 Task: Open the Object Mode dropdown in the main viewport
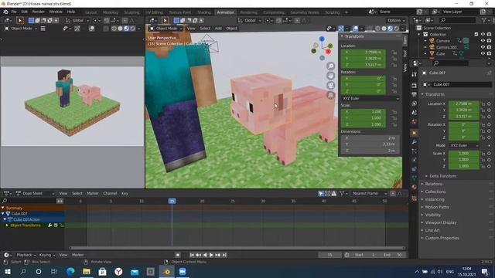[166, 29]
